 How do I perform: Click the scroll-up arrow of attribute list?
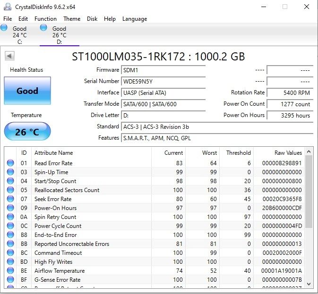click(309, 151)
